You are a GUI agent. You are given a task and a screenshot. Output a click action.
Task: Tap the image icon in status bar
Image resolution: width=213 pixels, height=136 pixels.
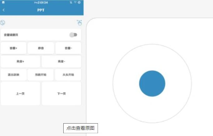[x=3, y=2]
